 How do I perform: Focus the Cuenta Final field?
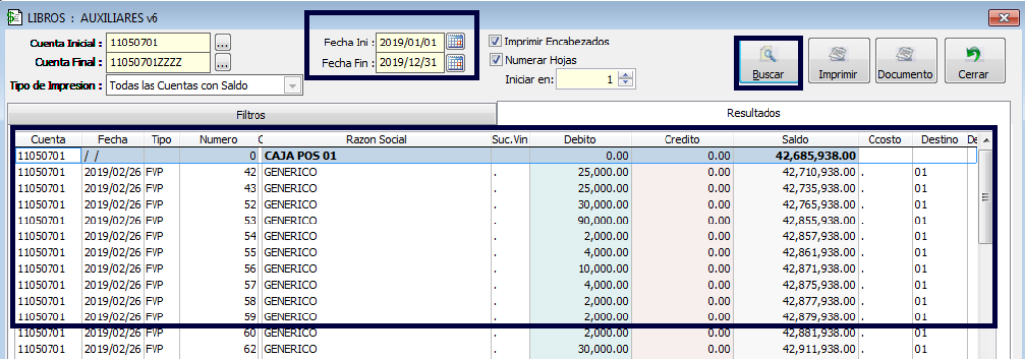157,63
